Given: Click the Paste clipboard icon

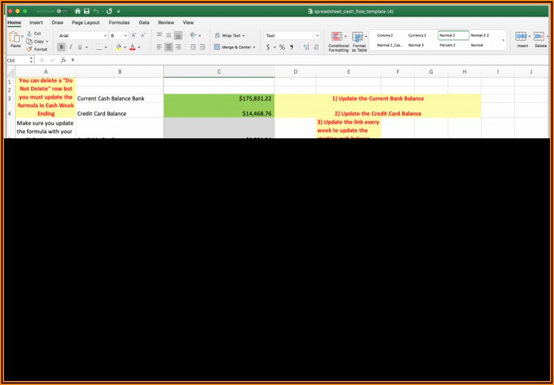Looking at the screenshot, I should [x=15, y=39].
